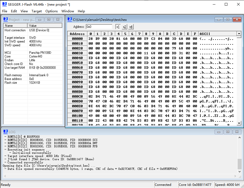Click LOG horizontal scroll left arrow
The width and height of the screenshot is (244, 188).
5,176
